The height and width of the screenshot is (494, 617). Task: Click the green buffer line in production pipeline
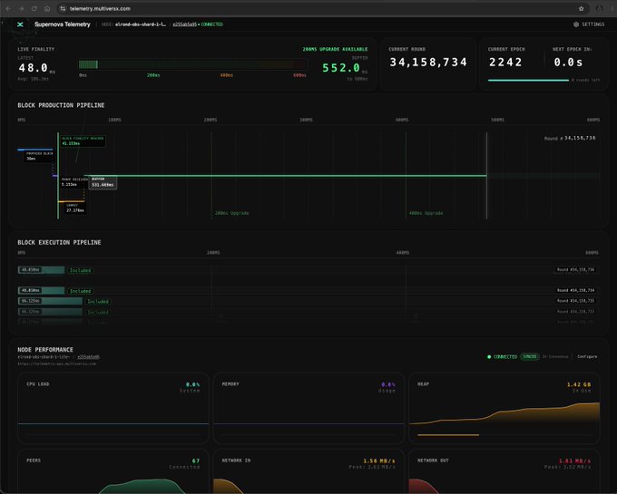(x=286, y=176)
